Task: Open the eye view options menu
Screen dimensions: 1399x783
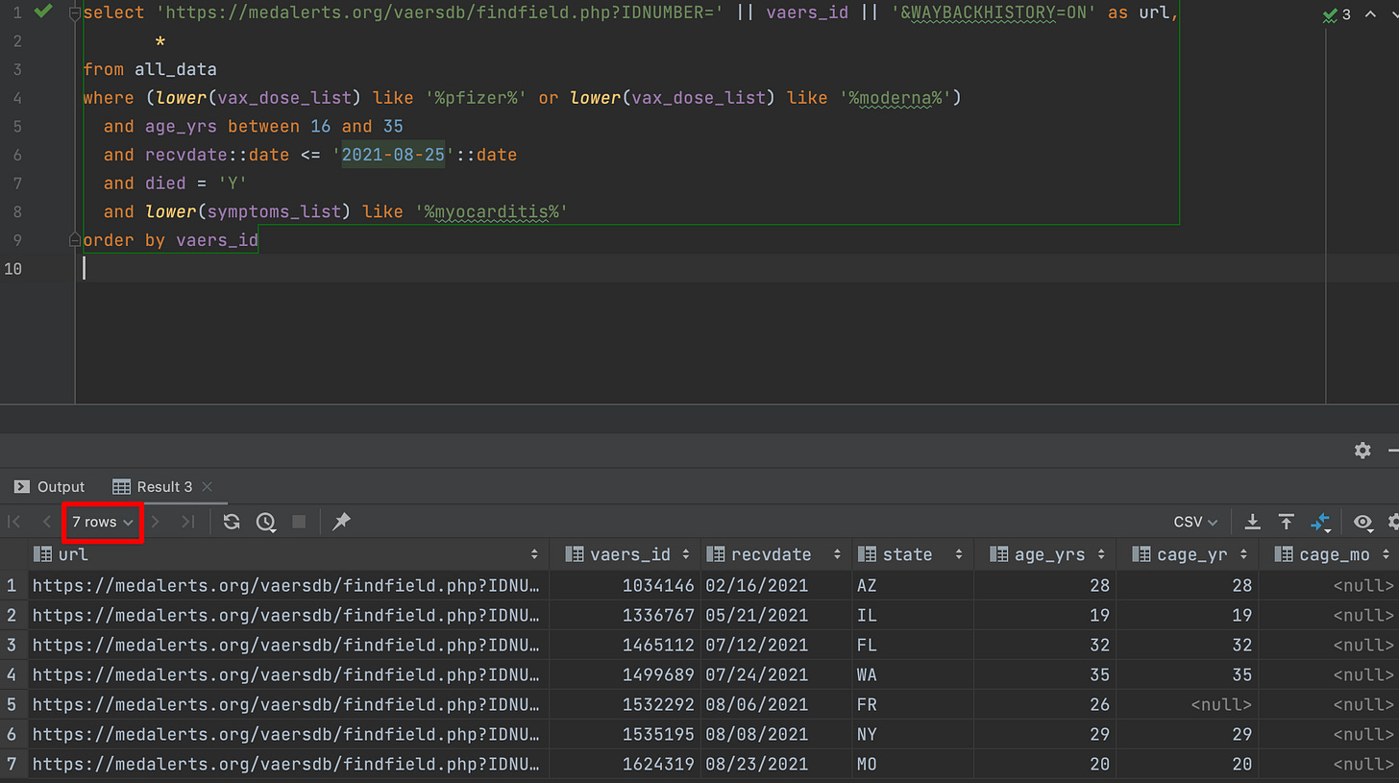Action: (1363, 522)
